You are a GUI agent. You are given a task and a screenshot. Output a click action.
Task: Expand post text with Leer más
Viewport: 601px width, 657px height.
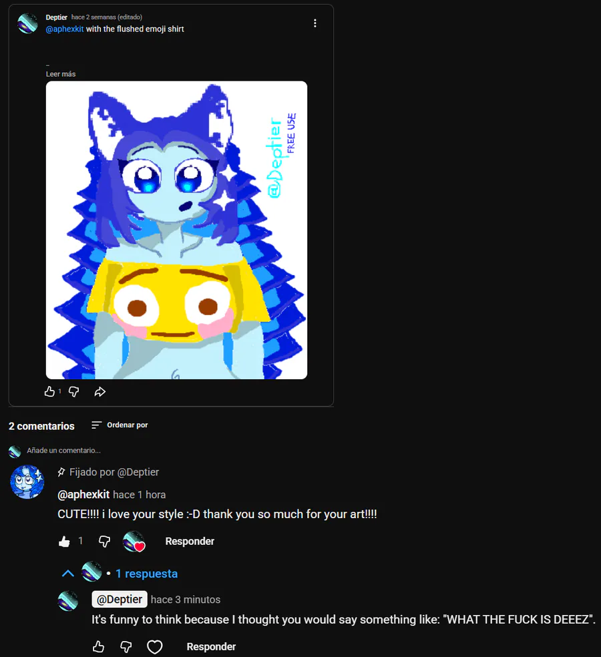(x=61, y=74)
